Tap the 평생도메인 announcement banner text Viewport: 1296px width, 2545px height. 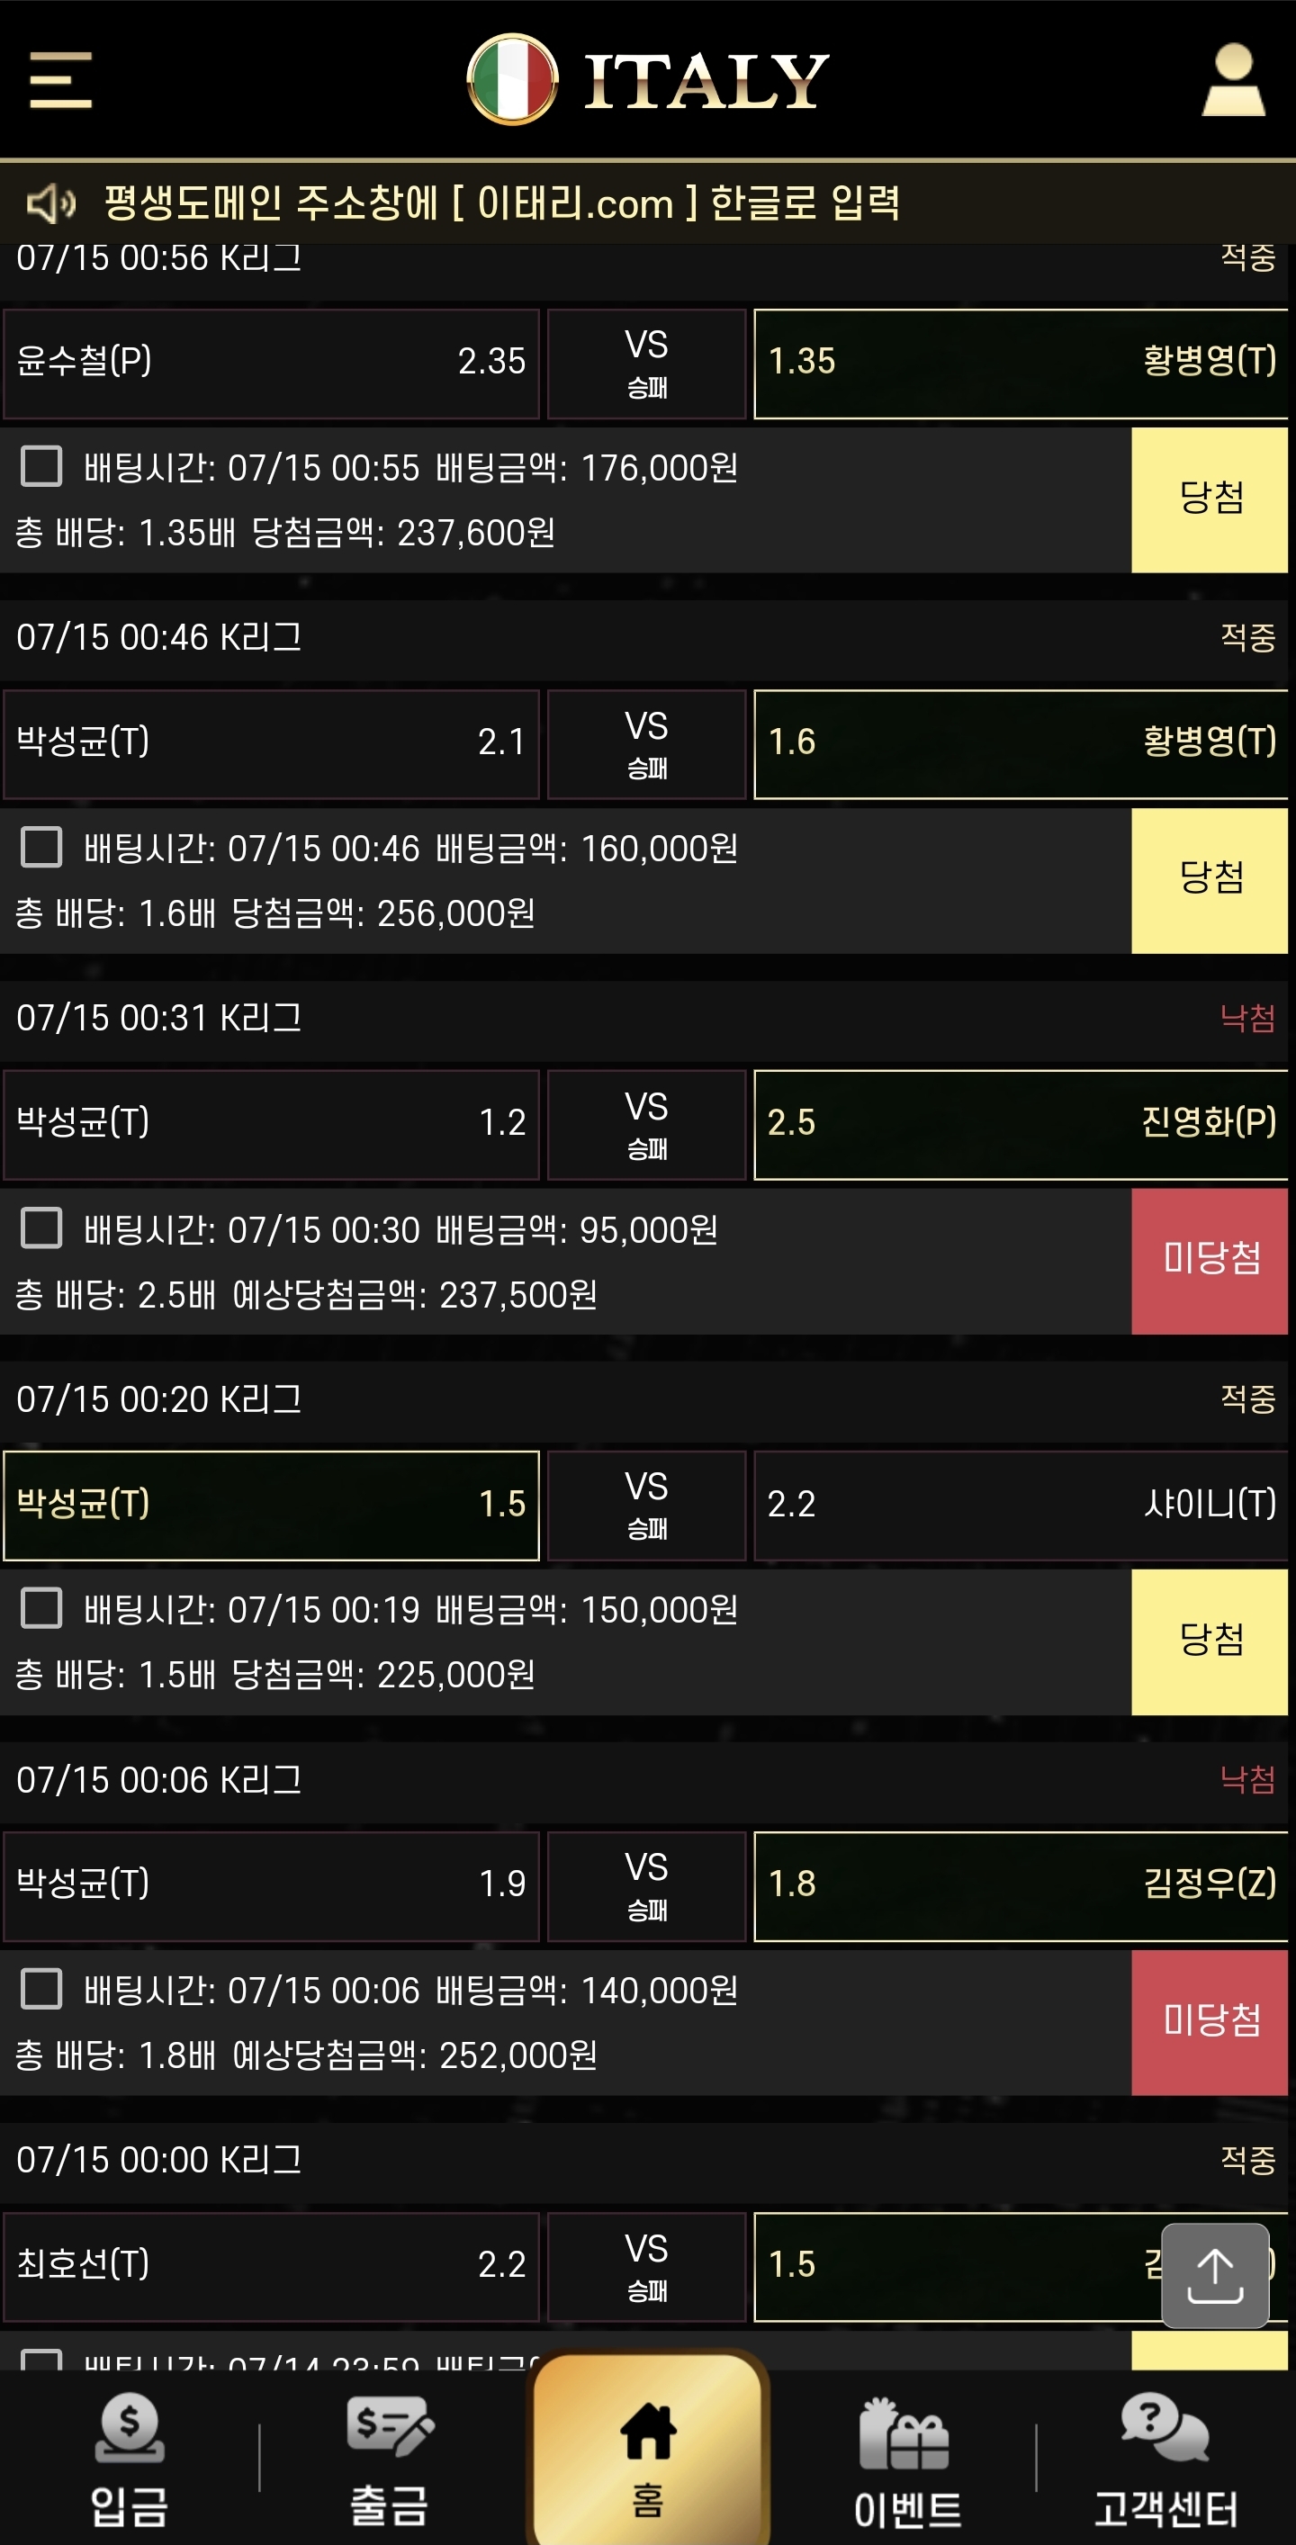pos(502,203)
